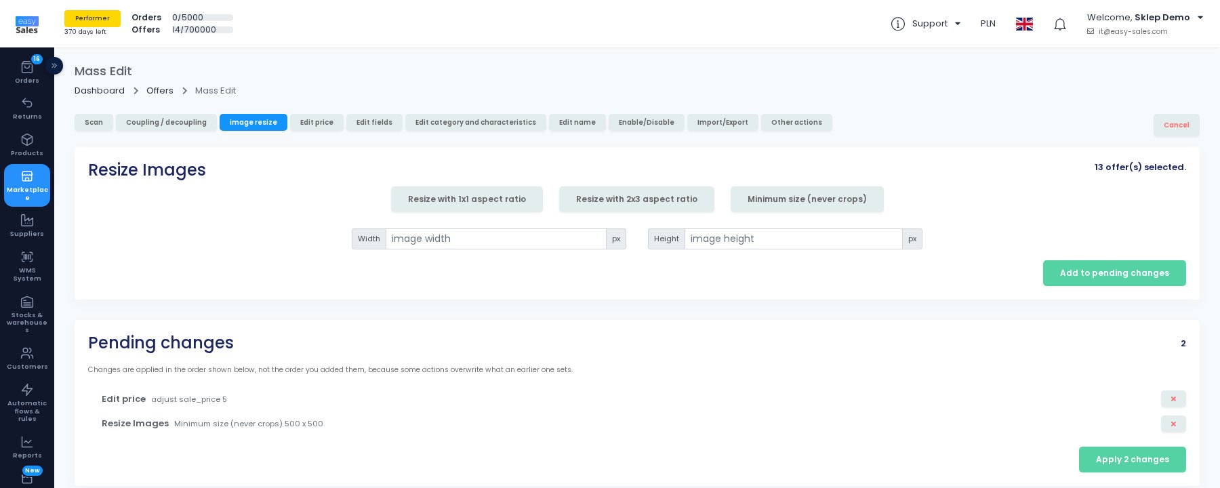
Task: Click Apply 2 changes button
Action: (x=1133, y=460)
